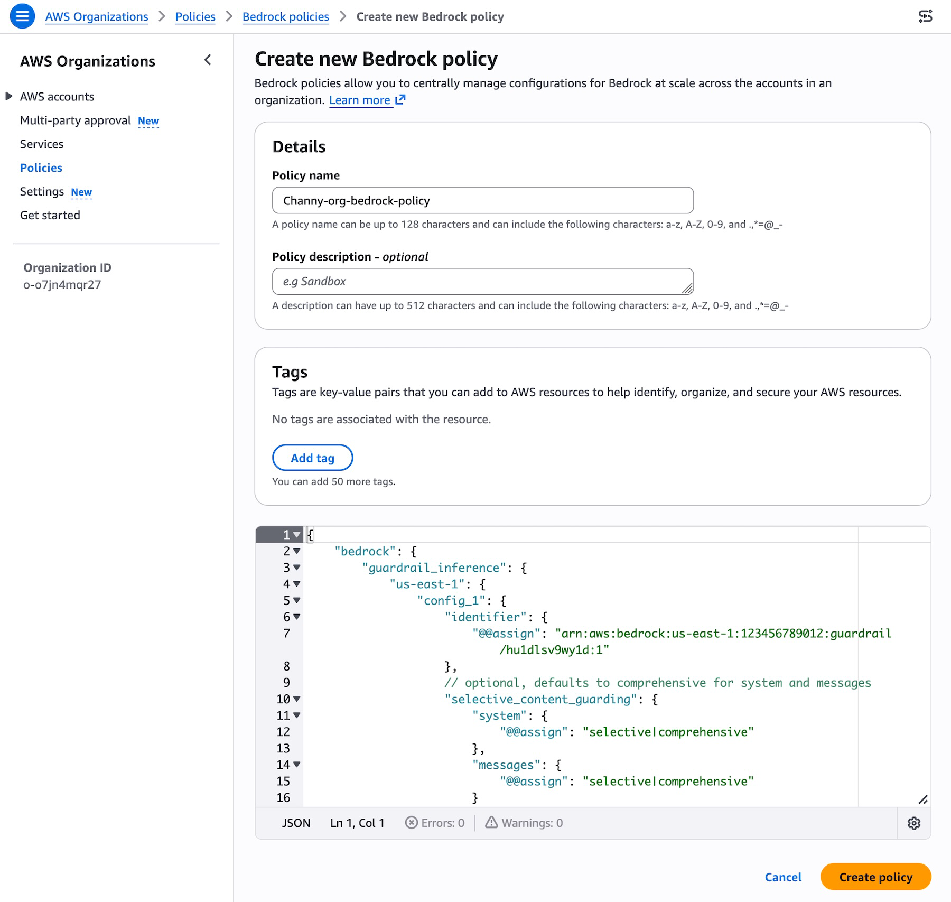Screen dimensions: 951x902
Task: Click the Add tag button
Action: click(312, 458)
